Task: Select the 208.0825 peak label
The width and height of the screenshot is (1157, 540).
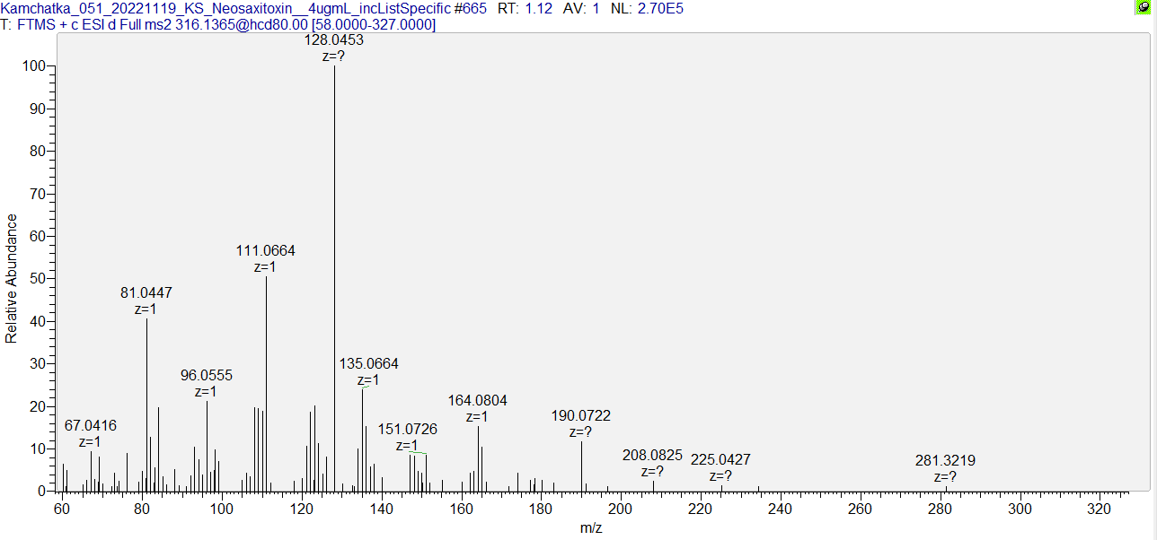Action: pos(652,456)
